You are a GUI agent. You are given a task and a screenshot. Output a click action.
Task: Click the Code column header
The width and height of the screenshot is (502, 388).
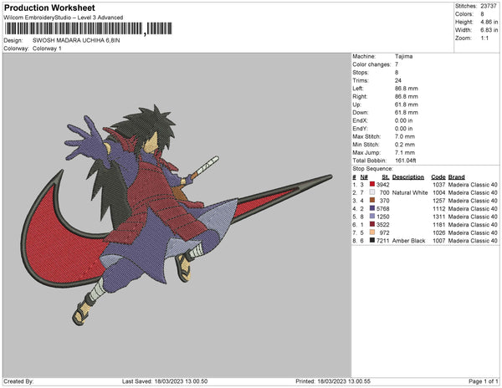coord(438,177)
